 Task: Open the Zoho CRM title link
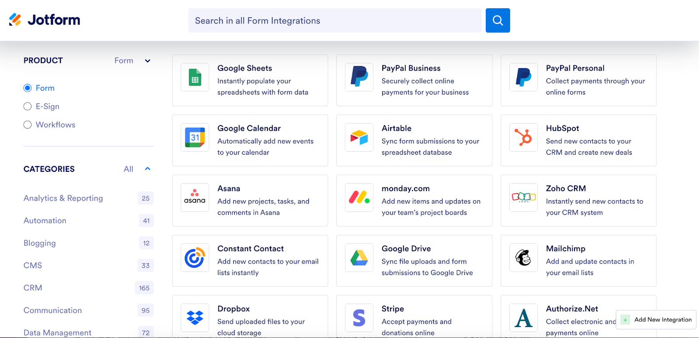point(566,188)
